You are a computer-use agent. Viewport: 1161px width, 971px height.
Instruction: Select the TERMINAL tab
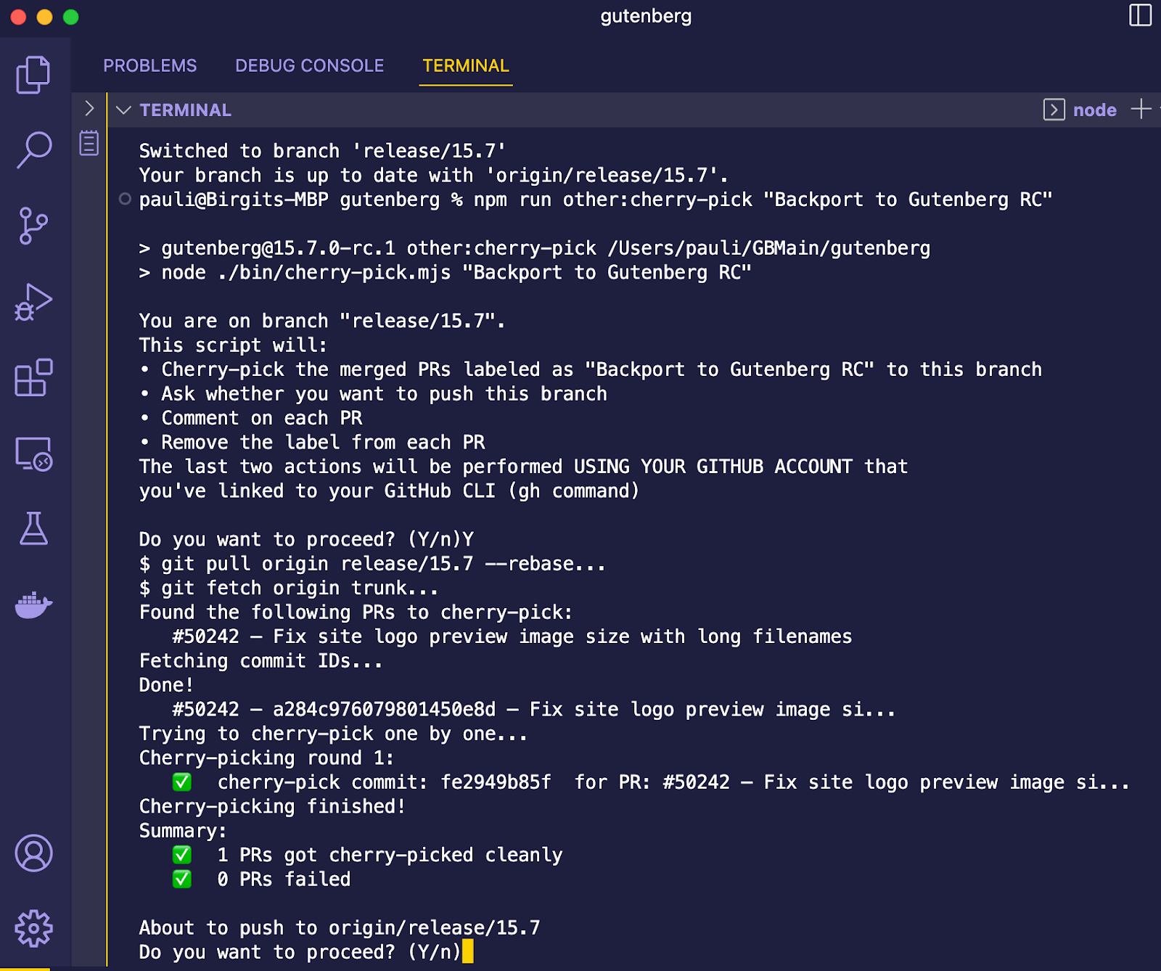tap(466, 66)
